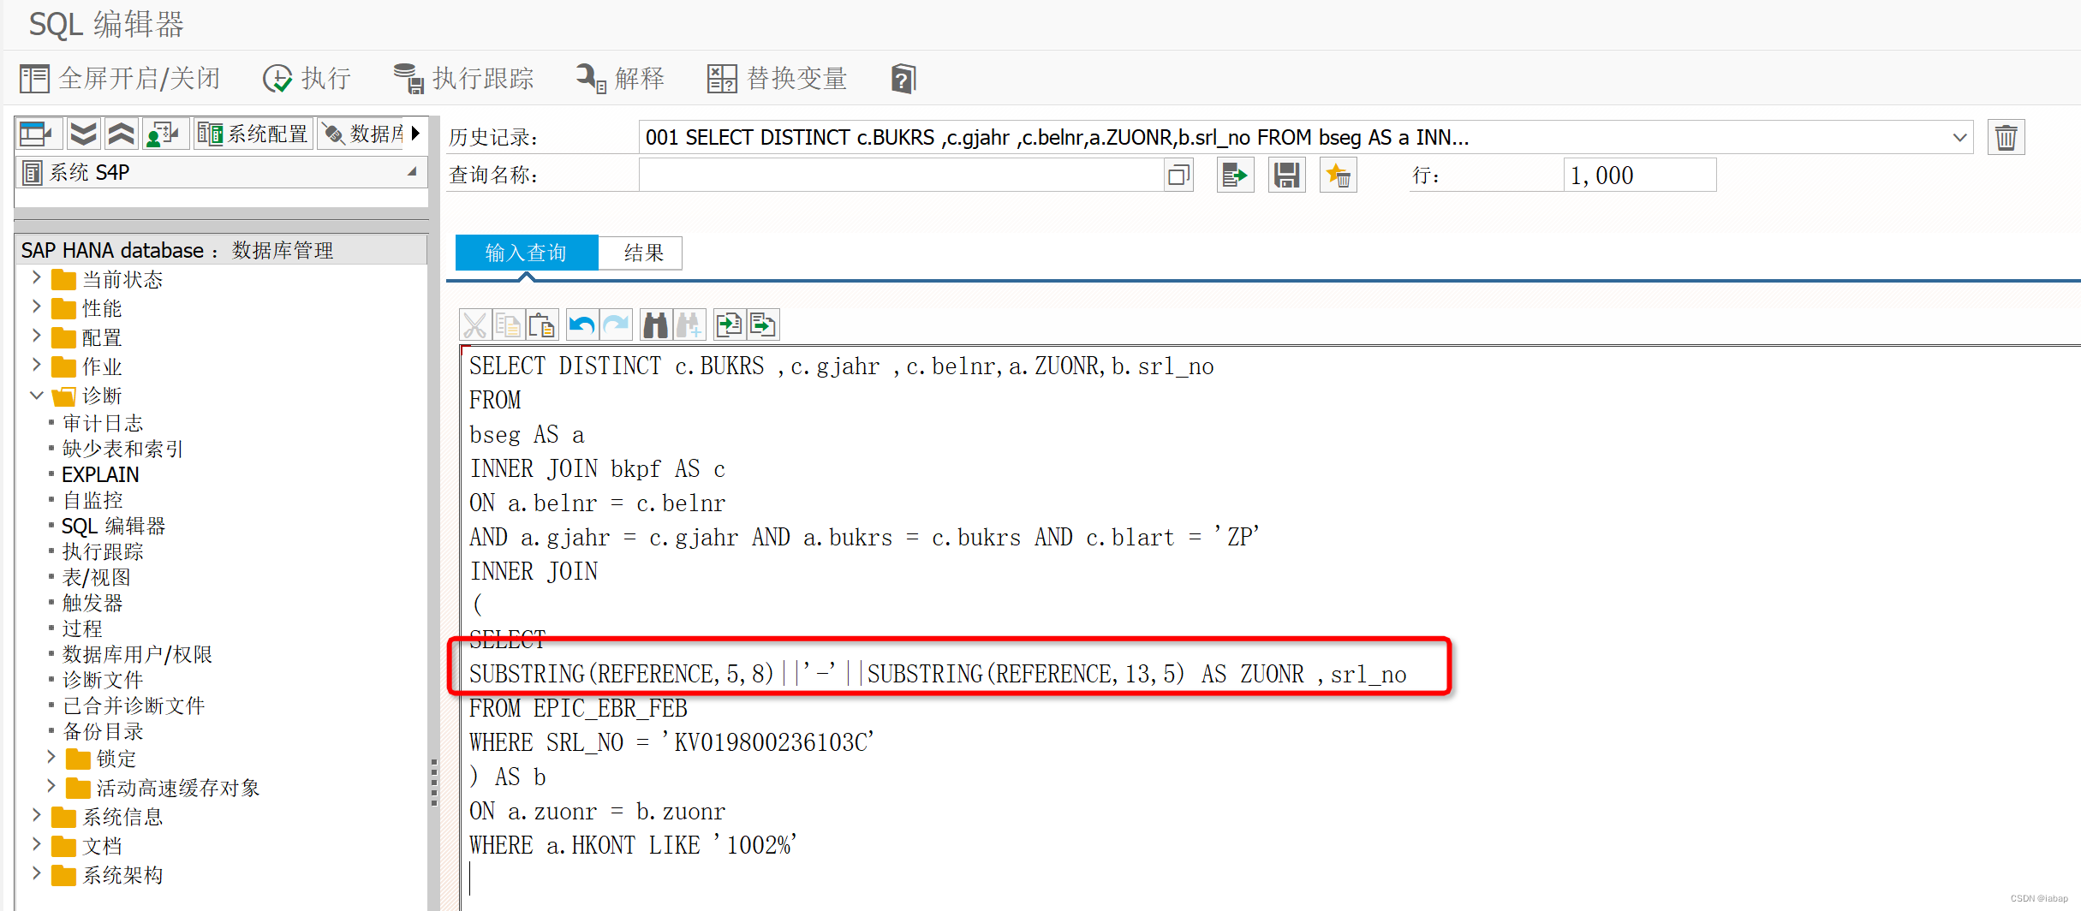Select the 输入查询 tab
Screen dimensions: 2081x911
click(525, 252)
